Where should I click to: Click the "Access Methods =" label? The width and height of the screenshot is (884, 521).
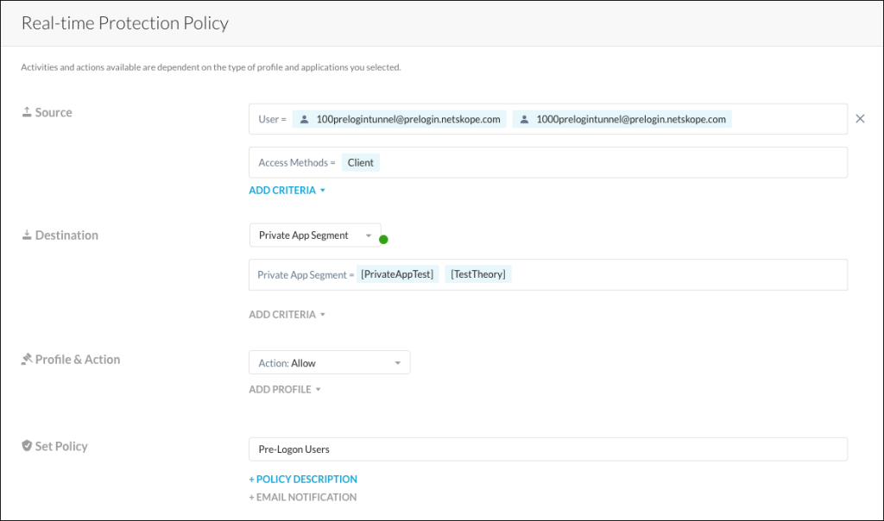[x=297, y=163]
